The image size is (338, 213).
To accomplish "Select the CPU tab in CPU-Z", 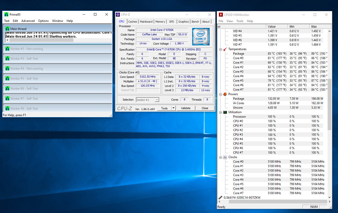I will (122, 21).
